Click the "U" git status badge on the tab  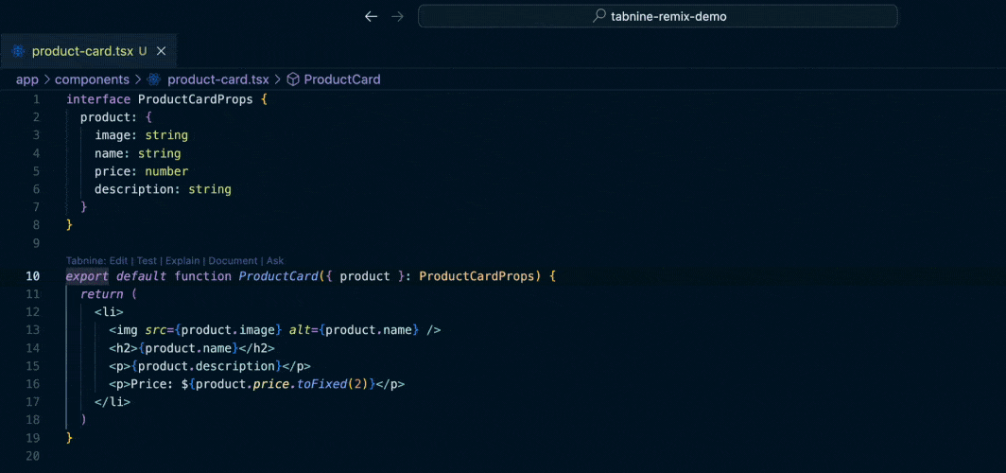coord(142,51)
